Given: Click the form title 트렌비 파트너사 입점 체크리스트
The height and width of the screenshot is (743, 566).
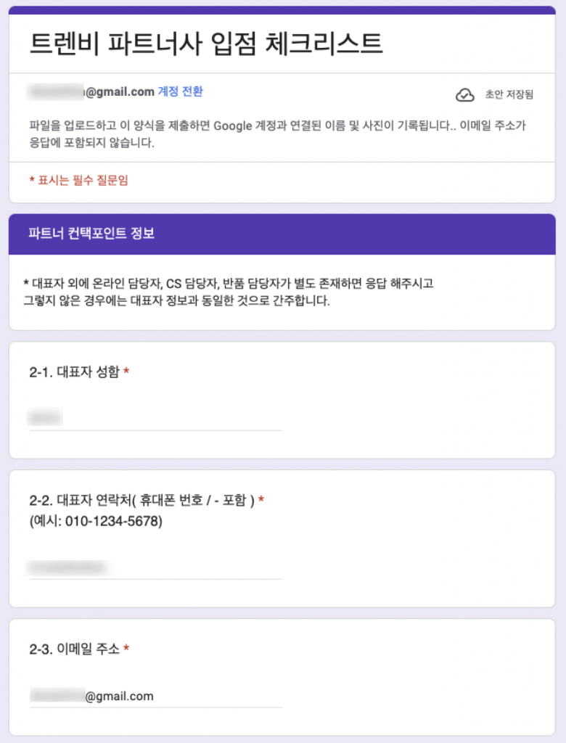Looking at the screenshot, I should 205,44.
